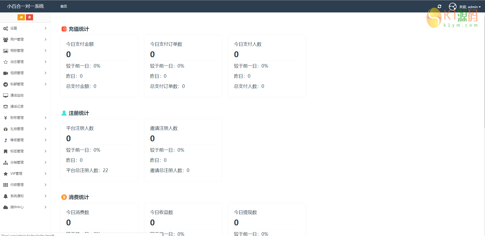The image size is (485, 236).
Task: Click the solid star icon beside VIP管理
Action: click(6, 174)
